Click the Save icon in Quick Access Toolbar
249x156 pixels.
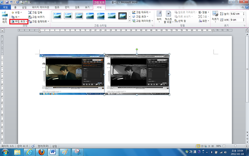coord(7,2)
